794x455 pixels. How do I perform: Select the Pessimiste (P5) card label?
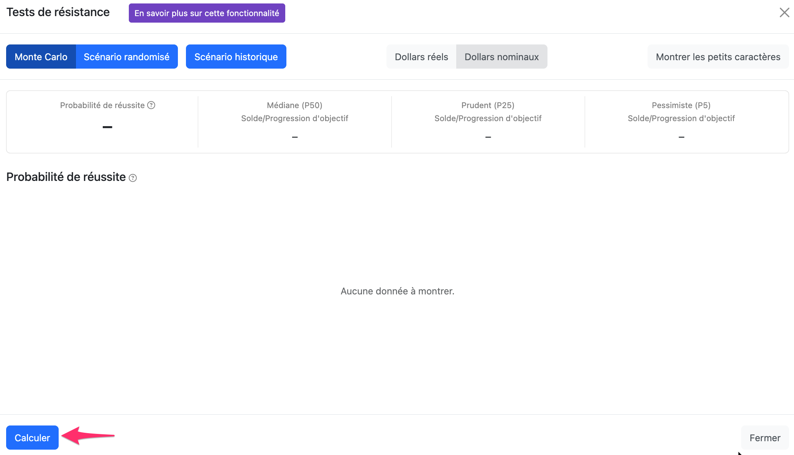[681, 105]
